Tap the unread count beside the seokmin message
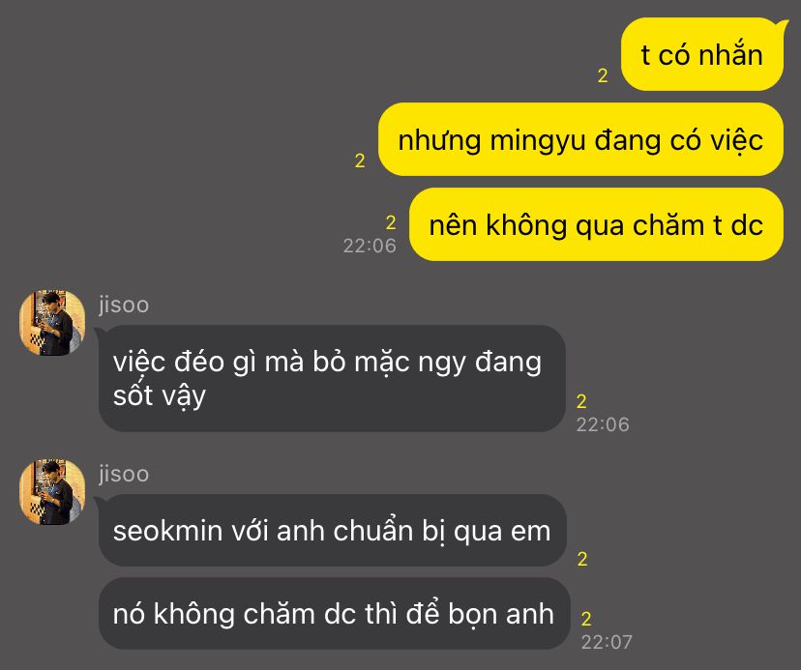The image size is (801, 670). tap(582, 559)
